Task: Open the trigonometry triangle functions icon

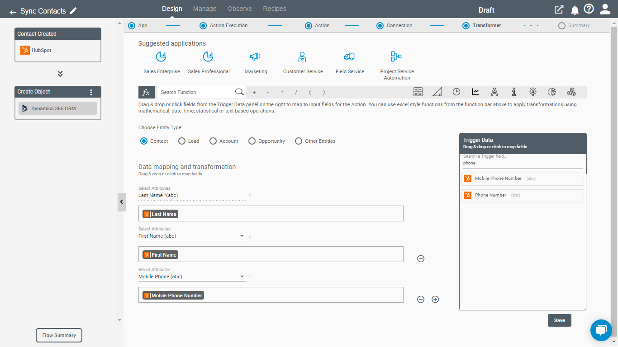Action: 437,92
